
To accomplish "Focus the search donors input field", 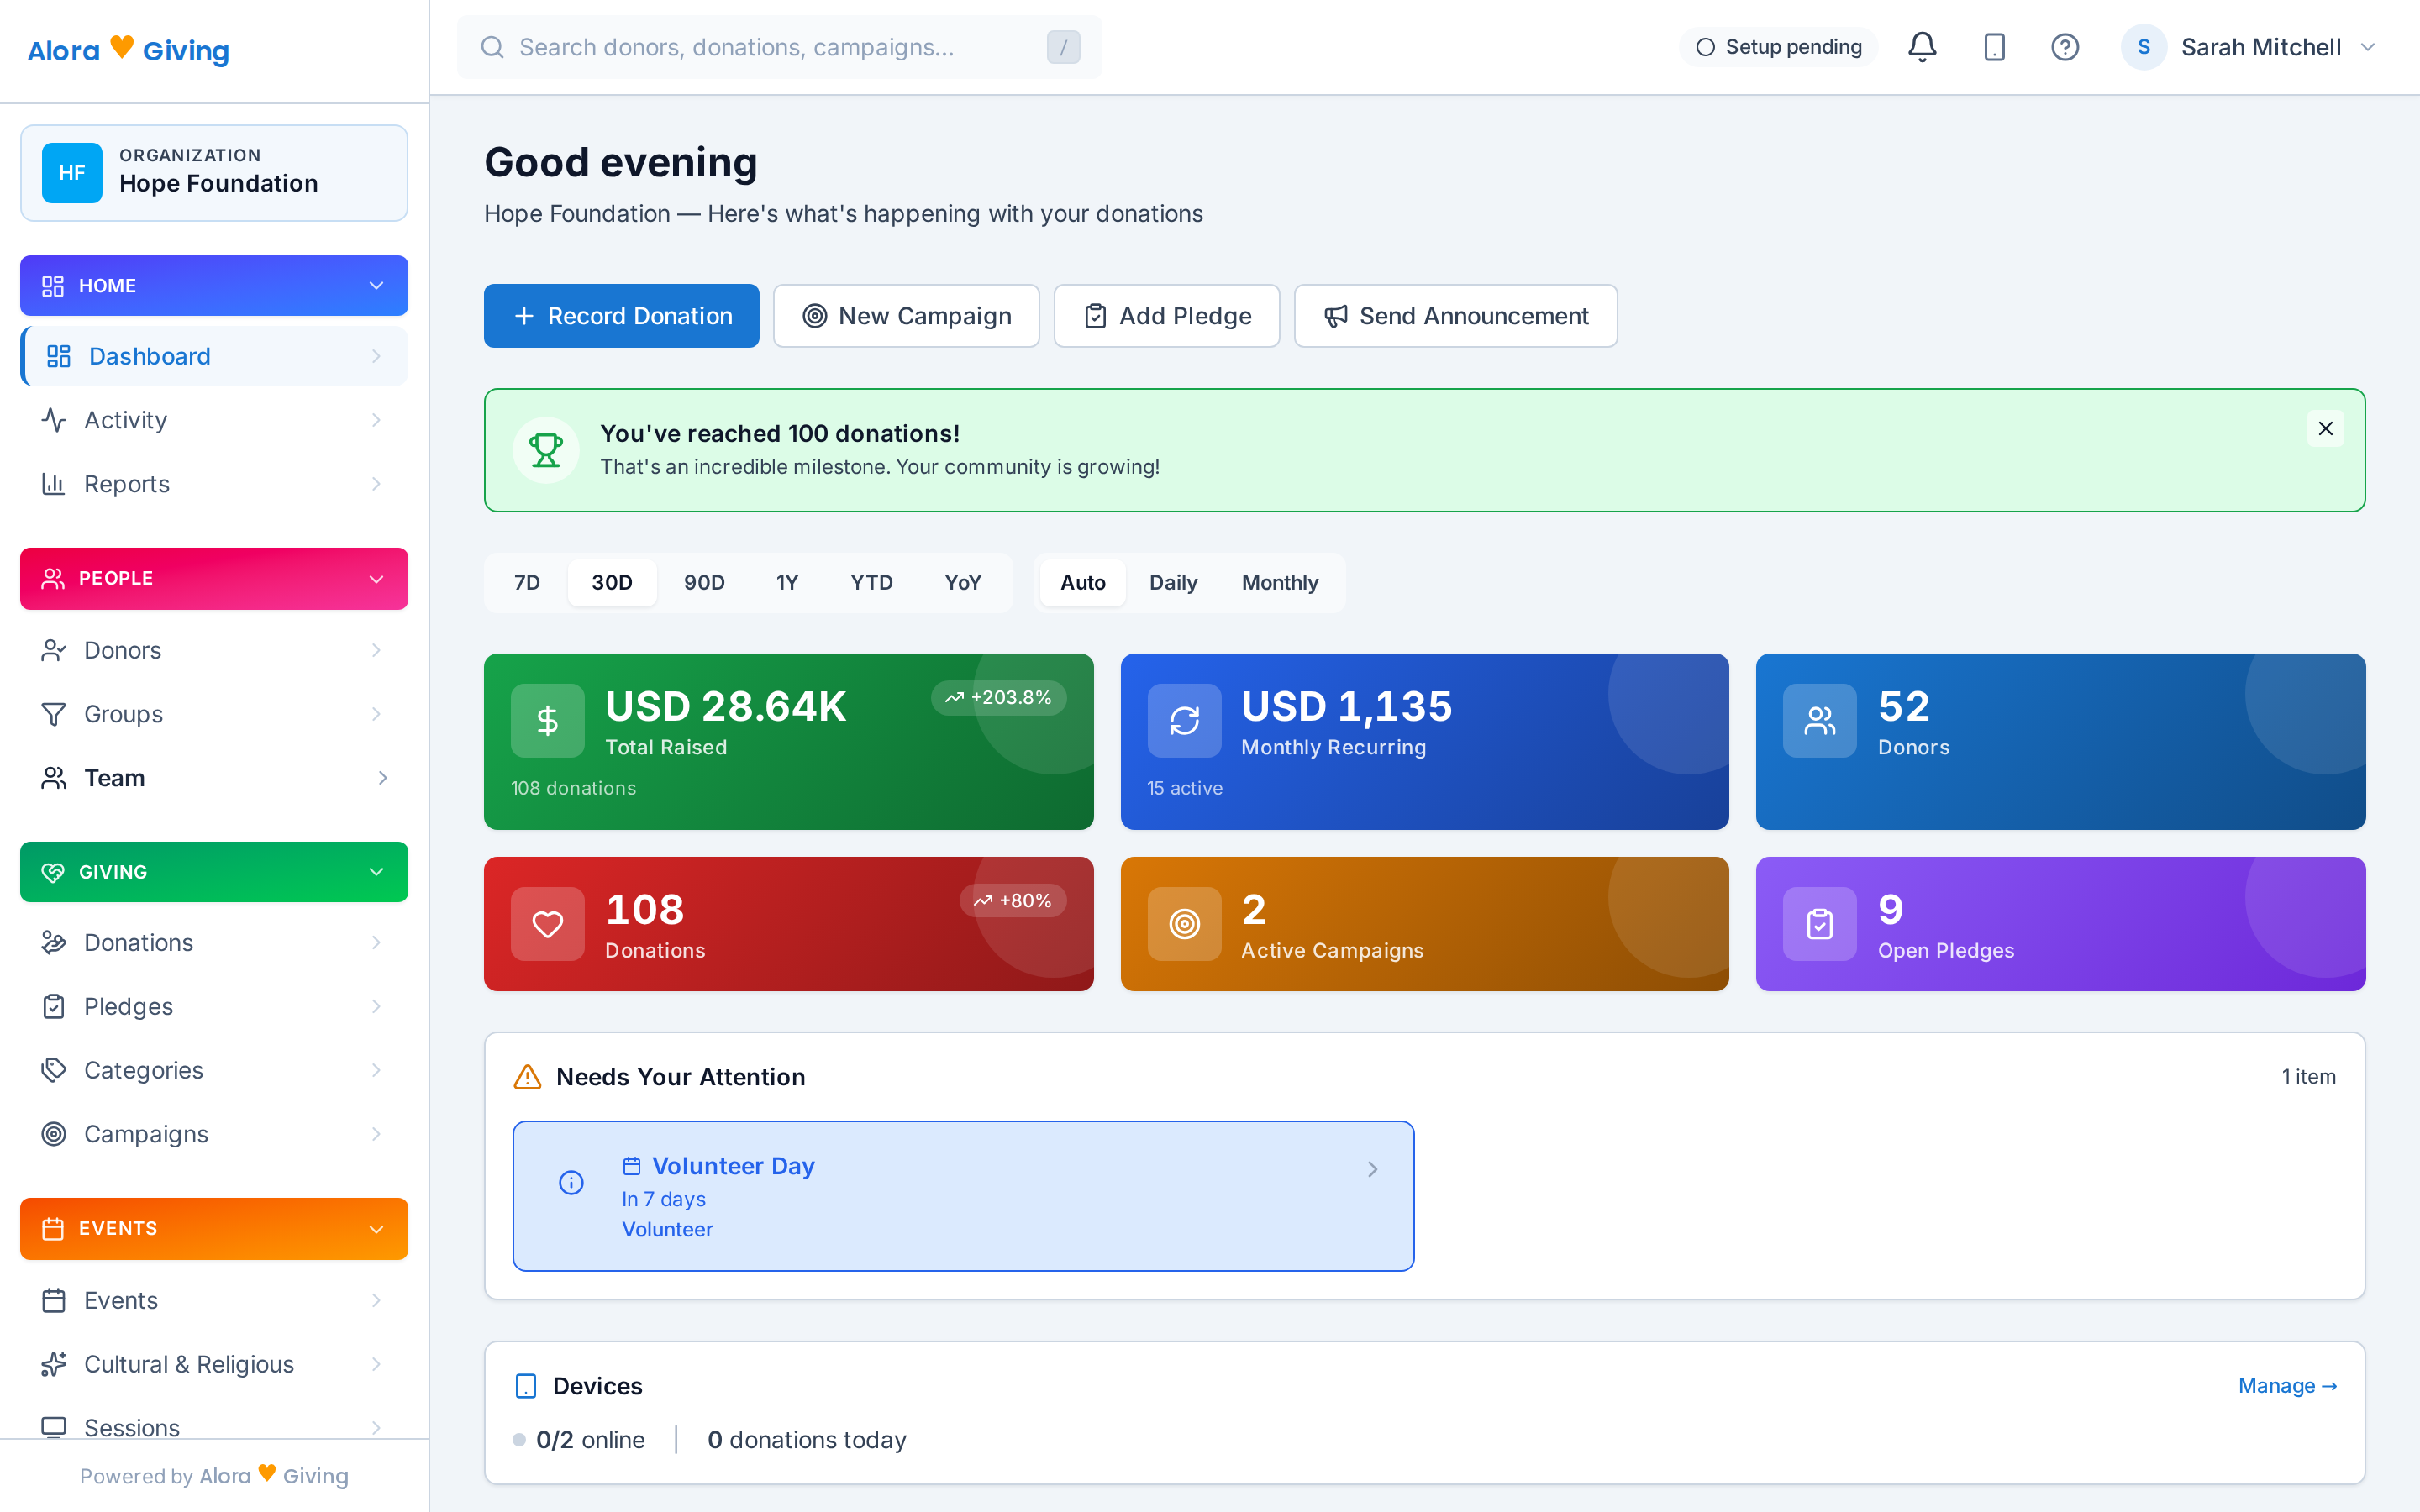I will 779,47.
